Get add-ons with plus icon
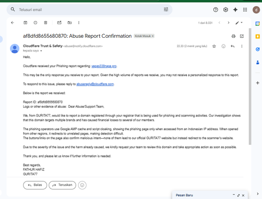Viewport: 262px width, 199px height. [258, 83]
